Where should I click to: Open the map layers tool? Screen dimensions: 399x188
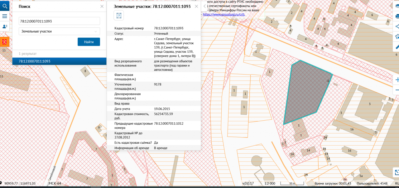click(x=397, y=6)
